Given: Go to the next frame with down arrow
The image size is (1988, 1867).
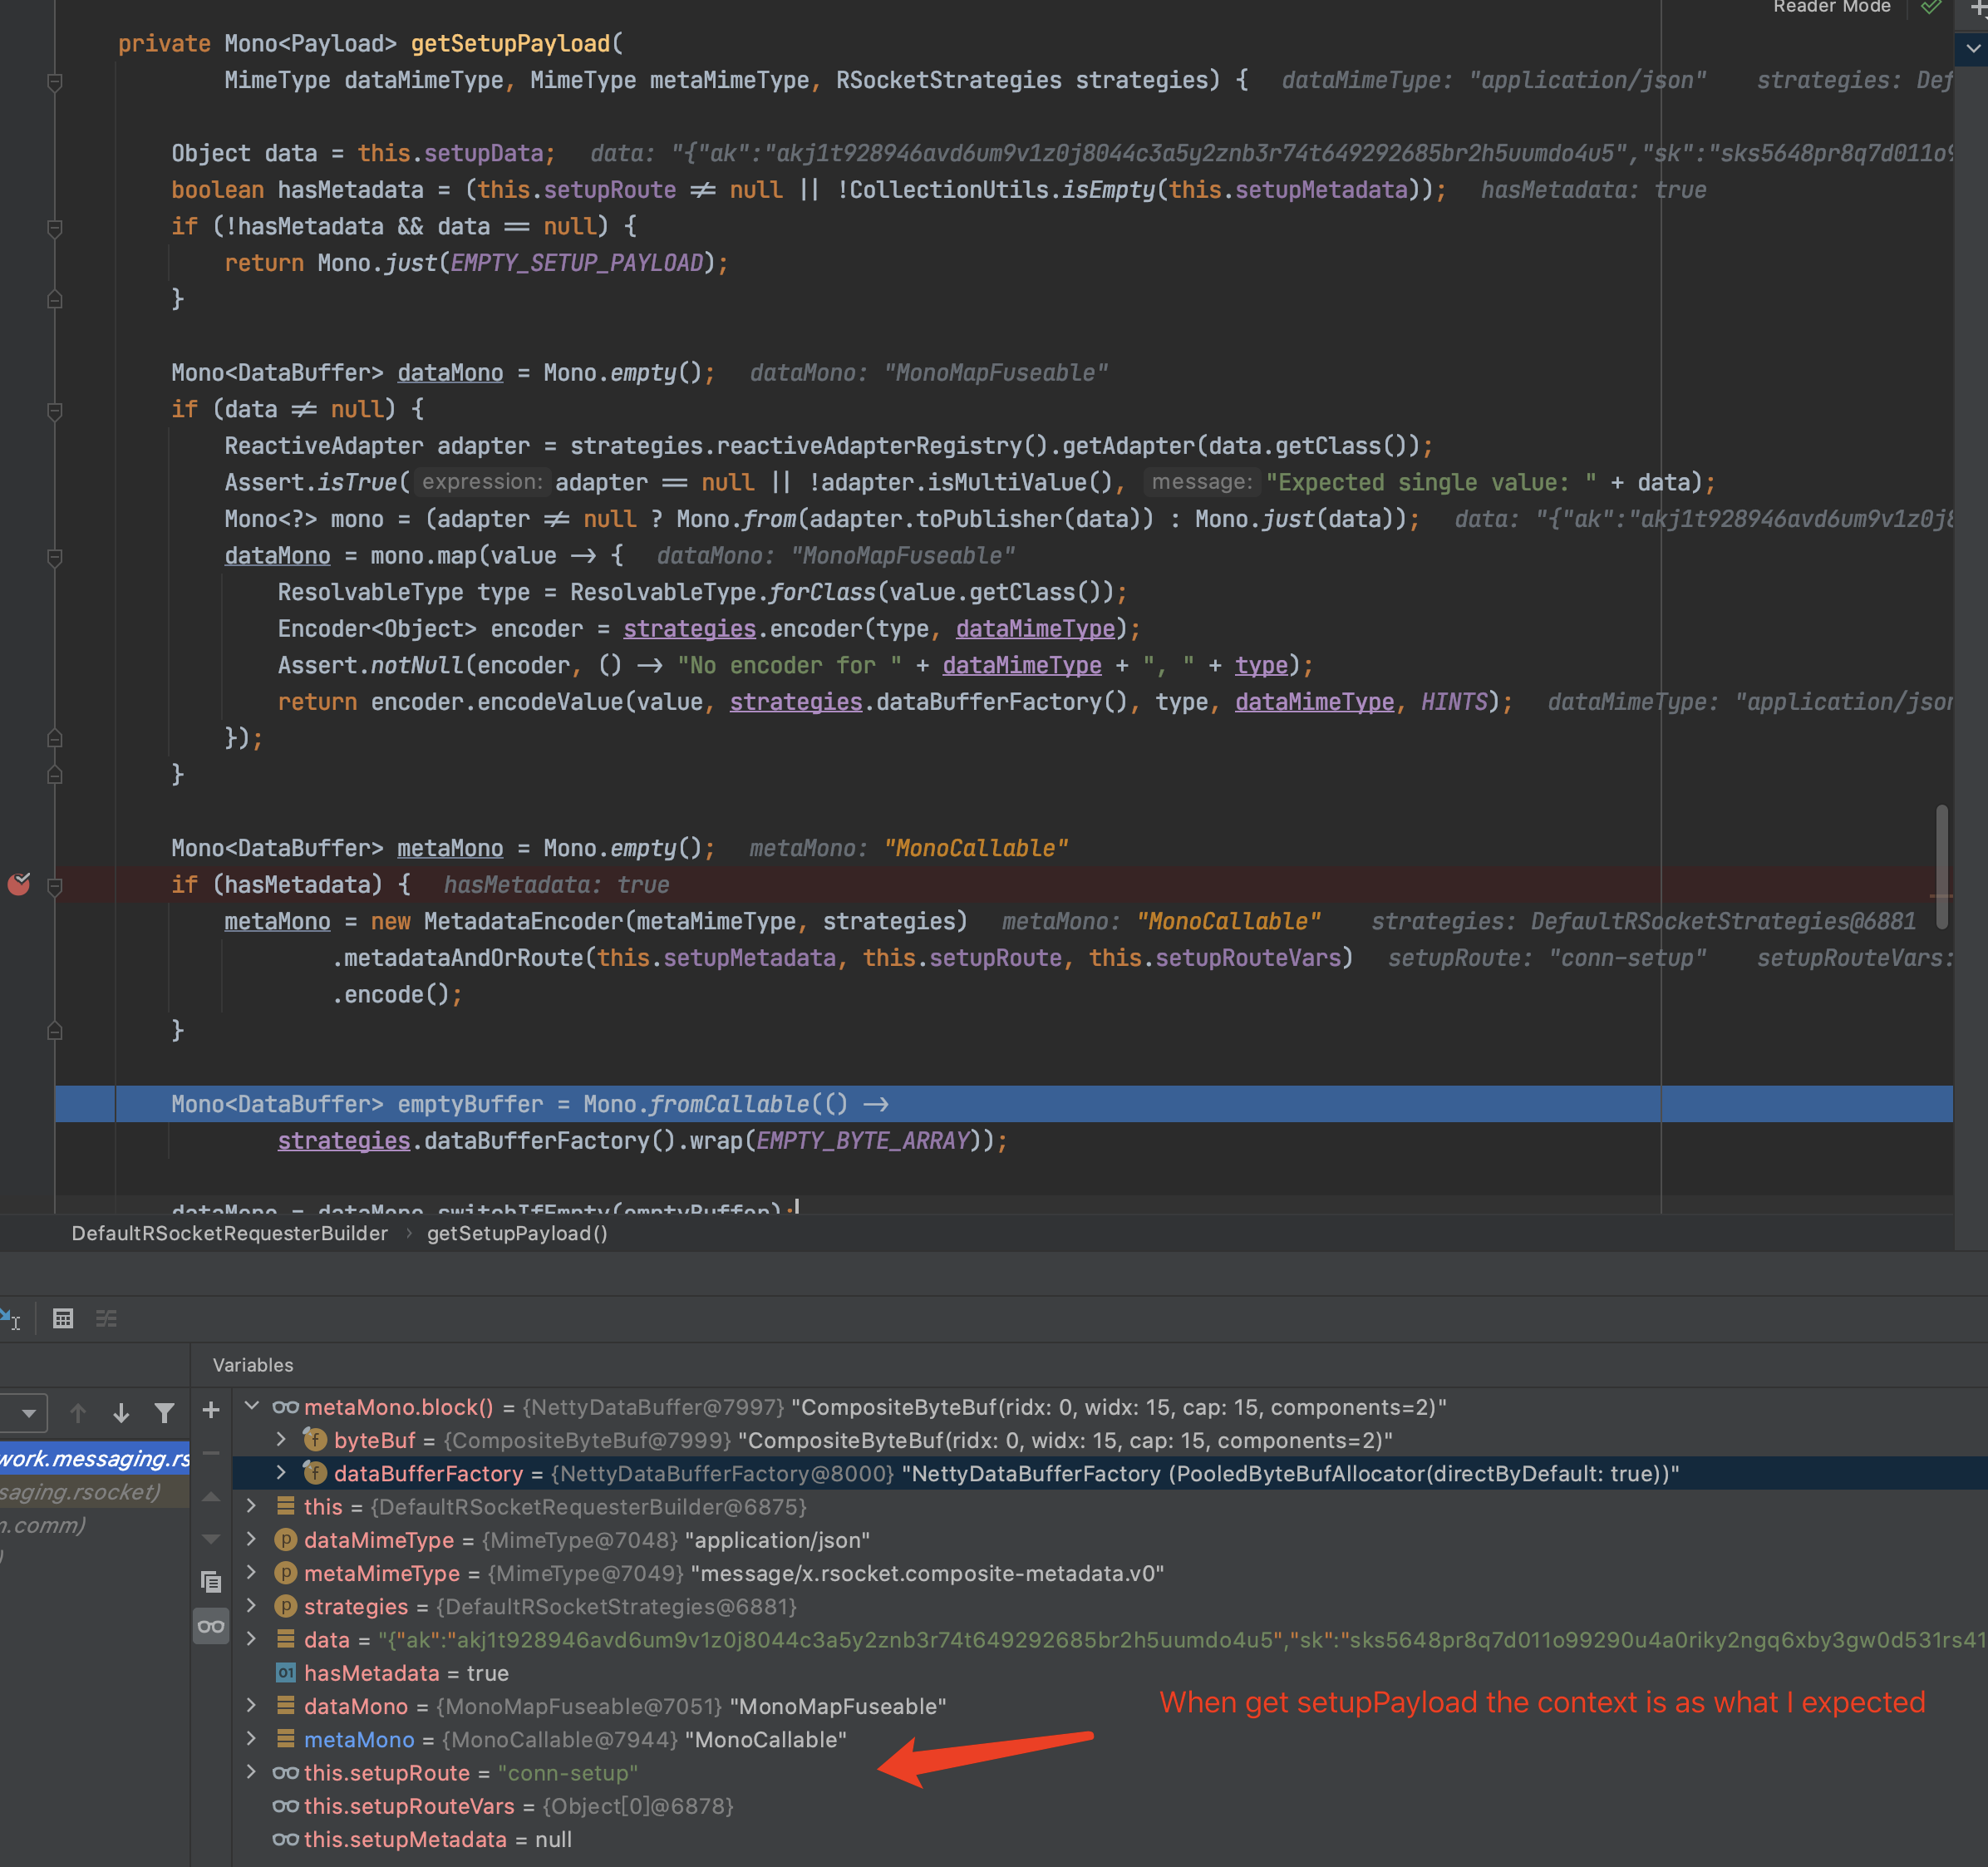Looking at the screenshot, I should [x=121, y=1412].
